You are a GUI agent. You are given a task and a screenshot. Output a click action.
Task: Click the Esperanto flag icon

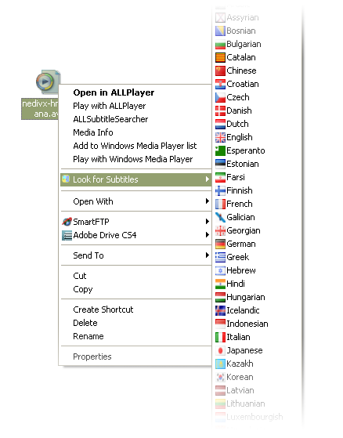220,150
